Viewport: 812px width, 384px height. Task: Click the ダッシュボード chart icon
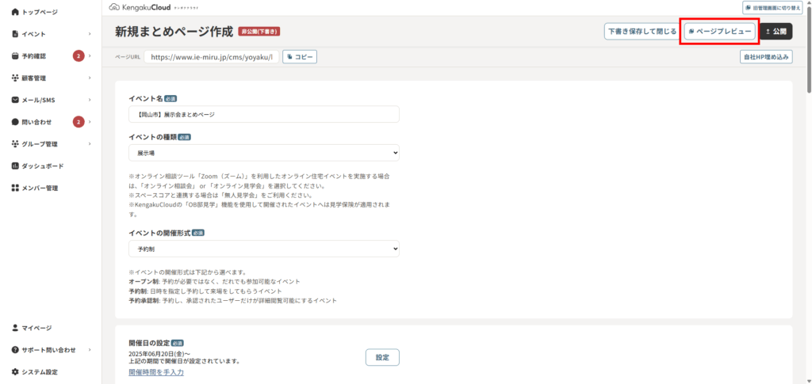coord(15,166)
